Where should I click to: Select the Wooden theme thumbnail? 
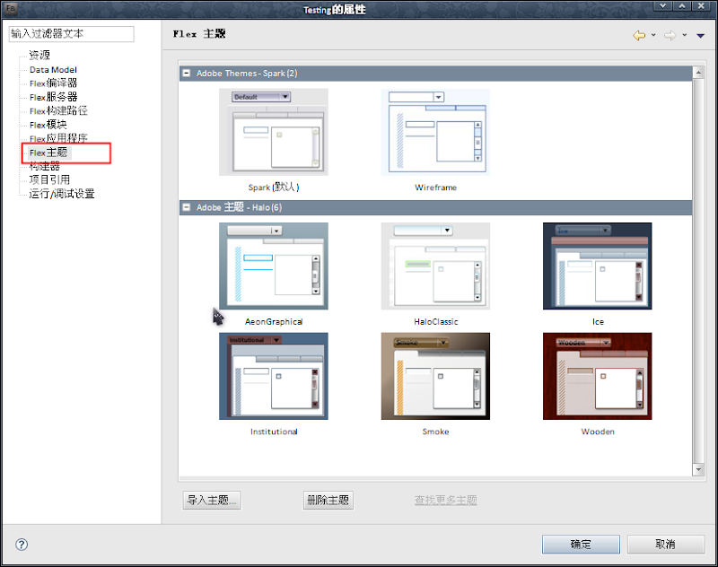click(x=597, y=376)
